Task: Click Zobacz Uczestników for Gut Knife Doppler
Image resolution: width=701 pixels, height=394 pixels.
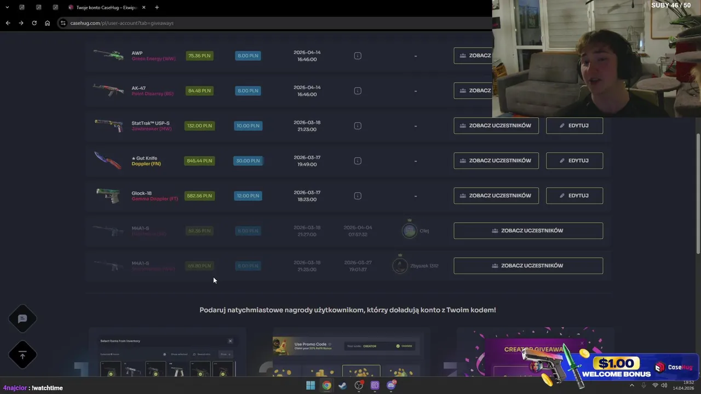Action: [496, 160]
